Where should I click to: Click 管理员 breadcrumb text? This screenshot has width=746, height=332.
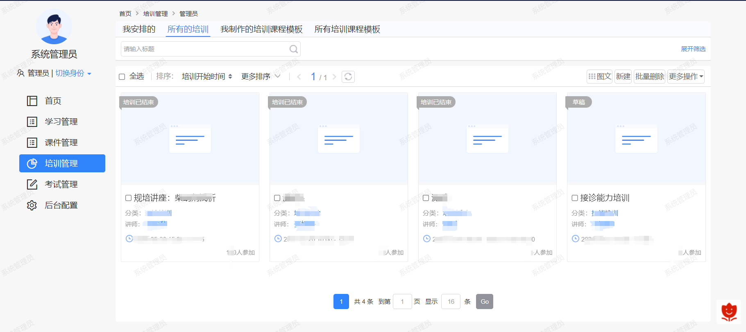tap(188, 14)
